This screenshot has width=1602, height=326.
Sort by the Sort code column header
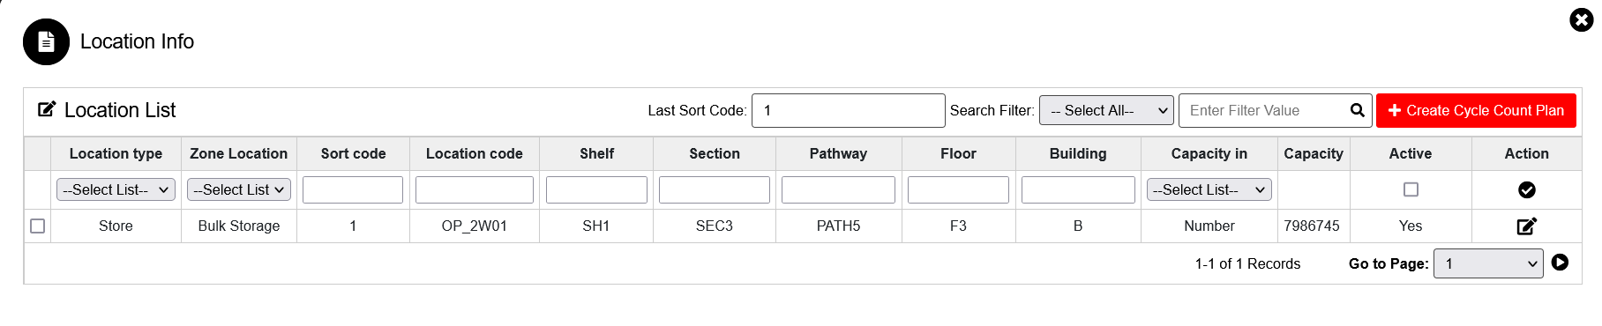(353, 153)
